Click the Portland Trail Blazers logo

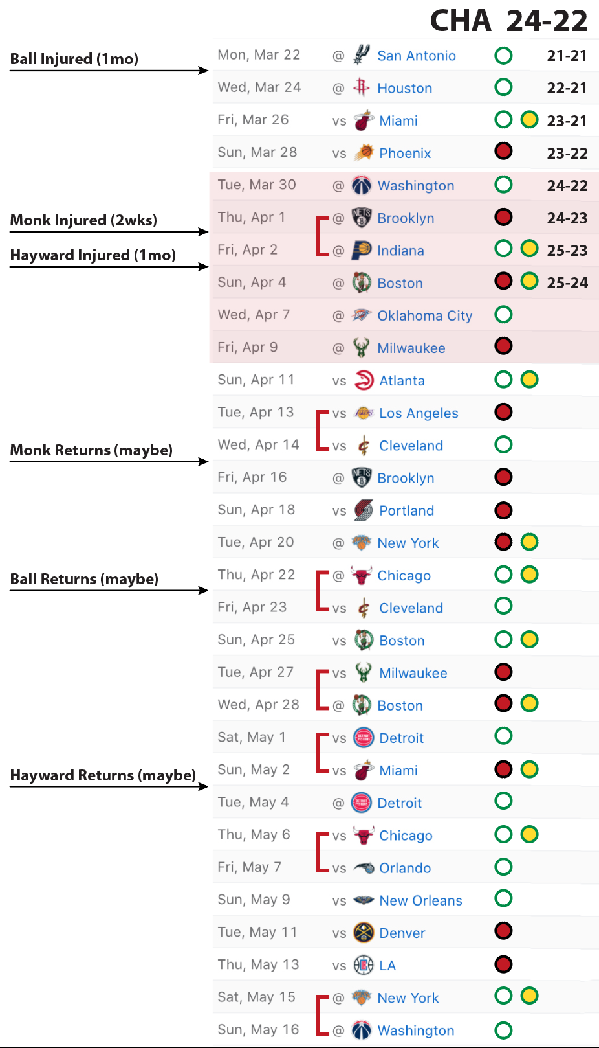364,510
